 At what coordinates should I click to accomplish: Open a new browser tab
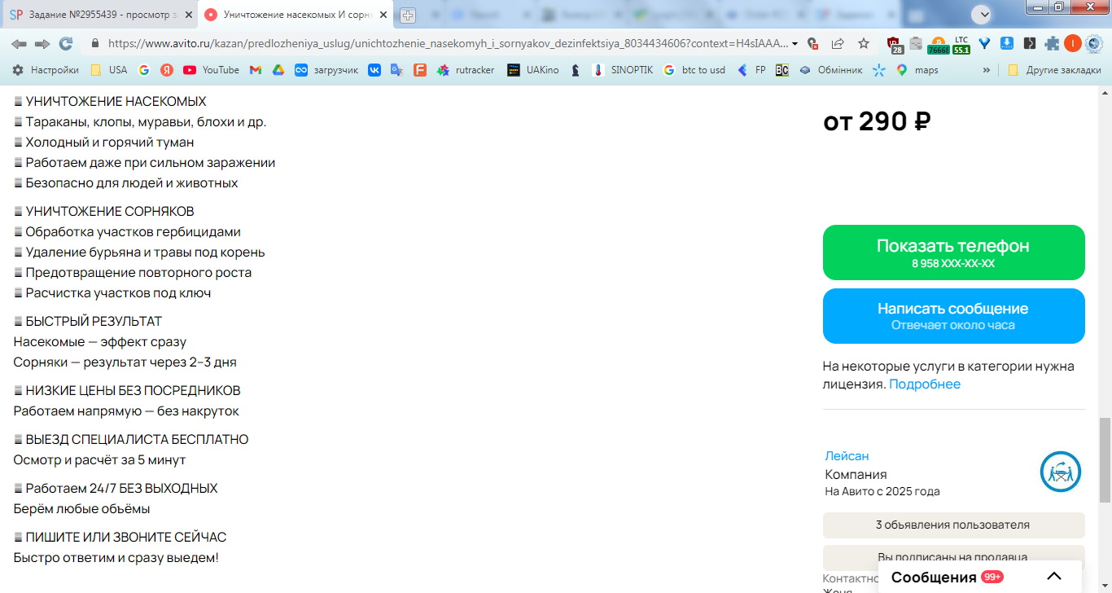pyautogui.click(x=408, y=15)
